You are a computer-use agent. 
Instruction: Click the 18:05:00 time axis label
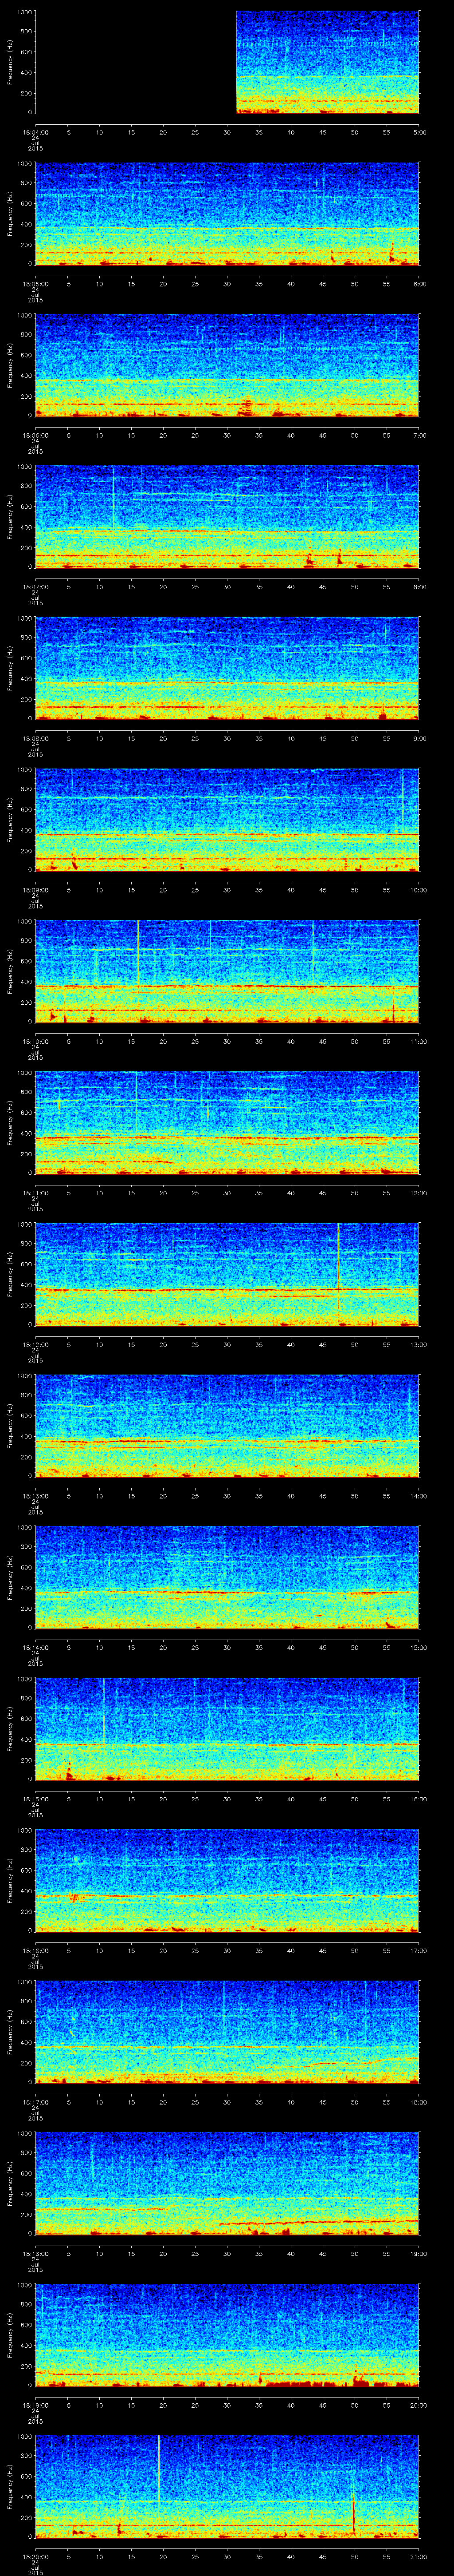pos(36,284)
